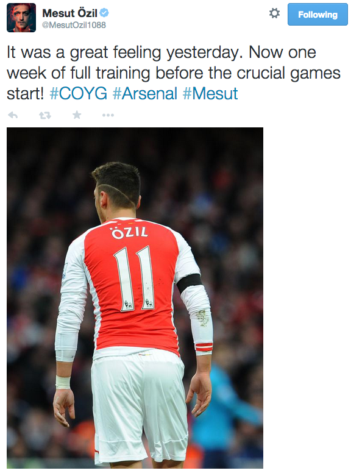Screen dimensions: 362x476
Task: Open Mesut Özil profile avatar
Action: 21,18
